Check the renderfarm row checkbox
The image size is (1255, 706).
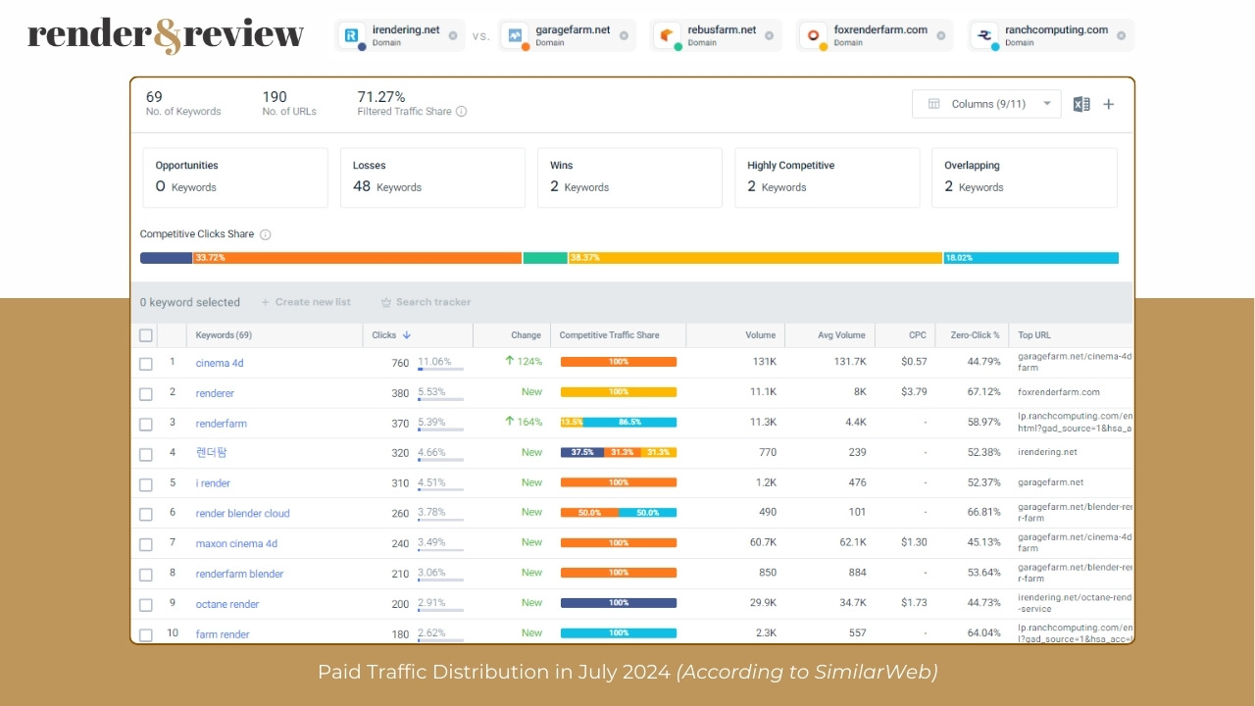(x=146, y=425)
